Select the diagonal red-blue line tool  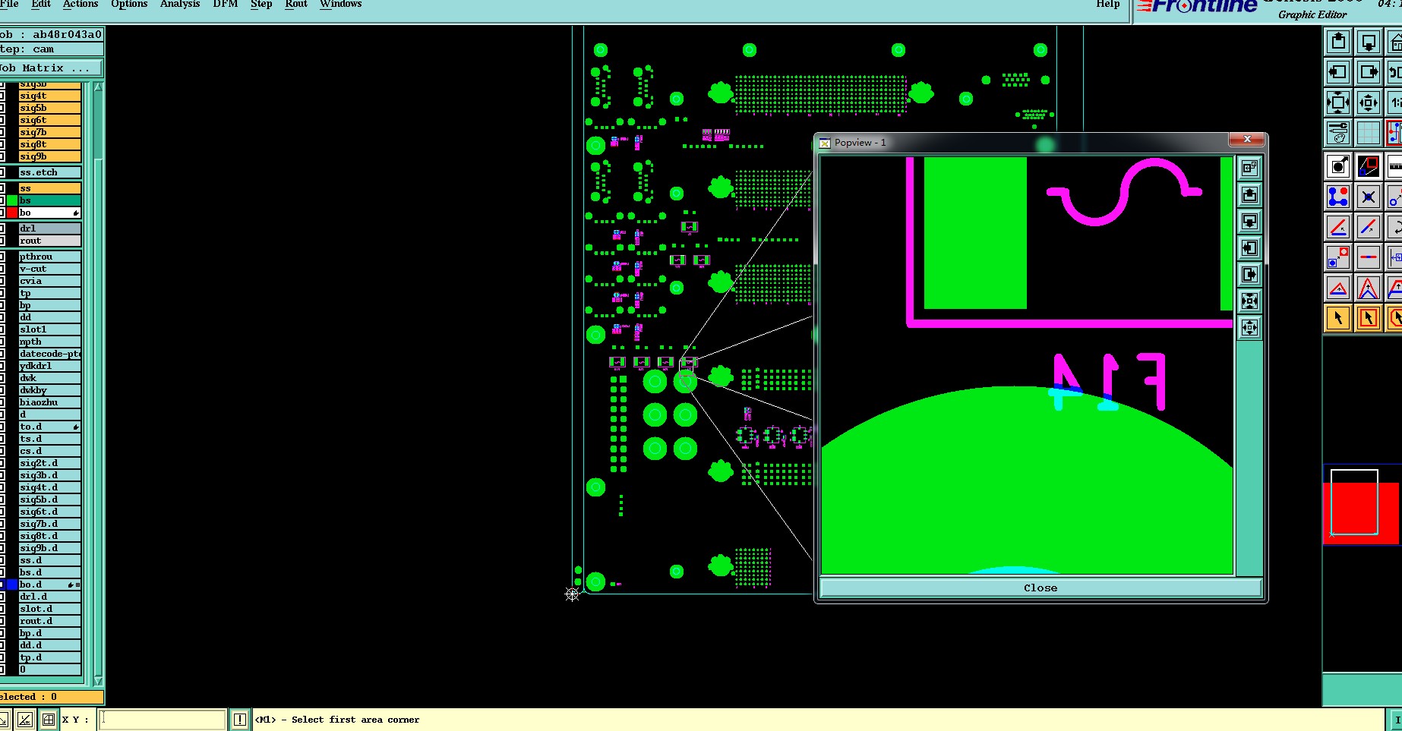1369,226
